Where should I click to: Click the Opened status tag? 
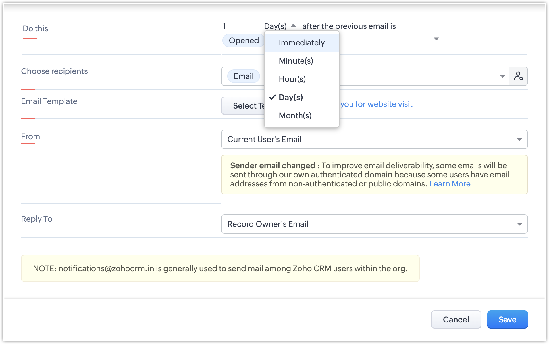[x=244, y=40]
